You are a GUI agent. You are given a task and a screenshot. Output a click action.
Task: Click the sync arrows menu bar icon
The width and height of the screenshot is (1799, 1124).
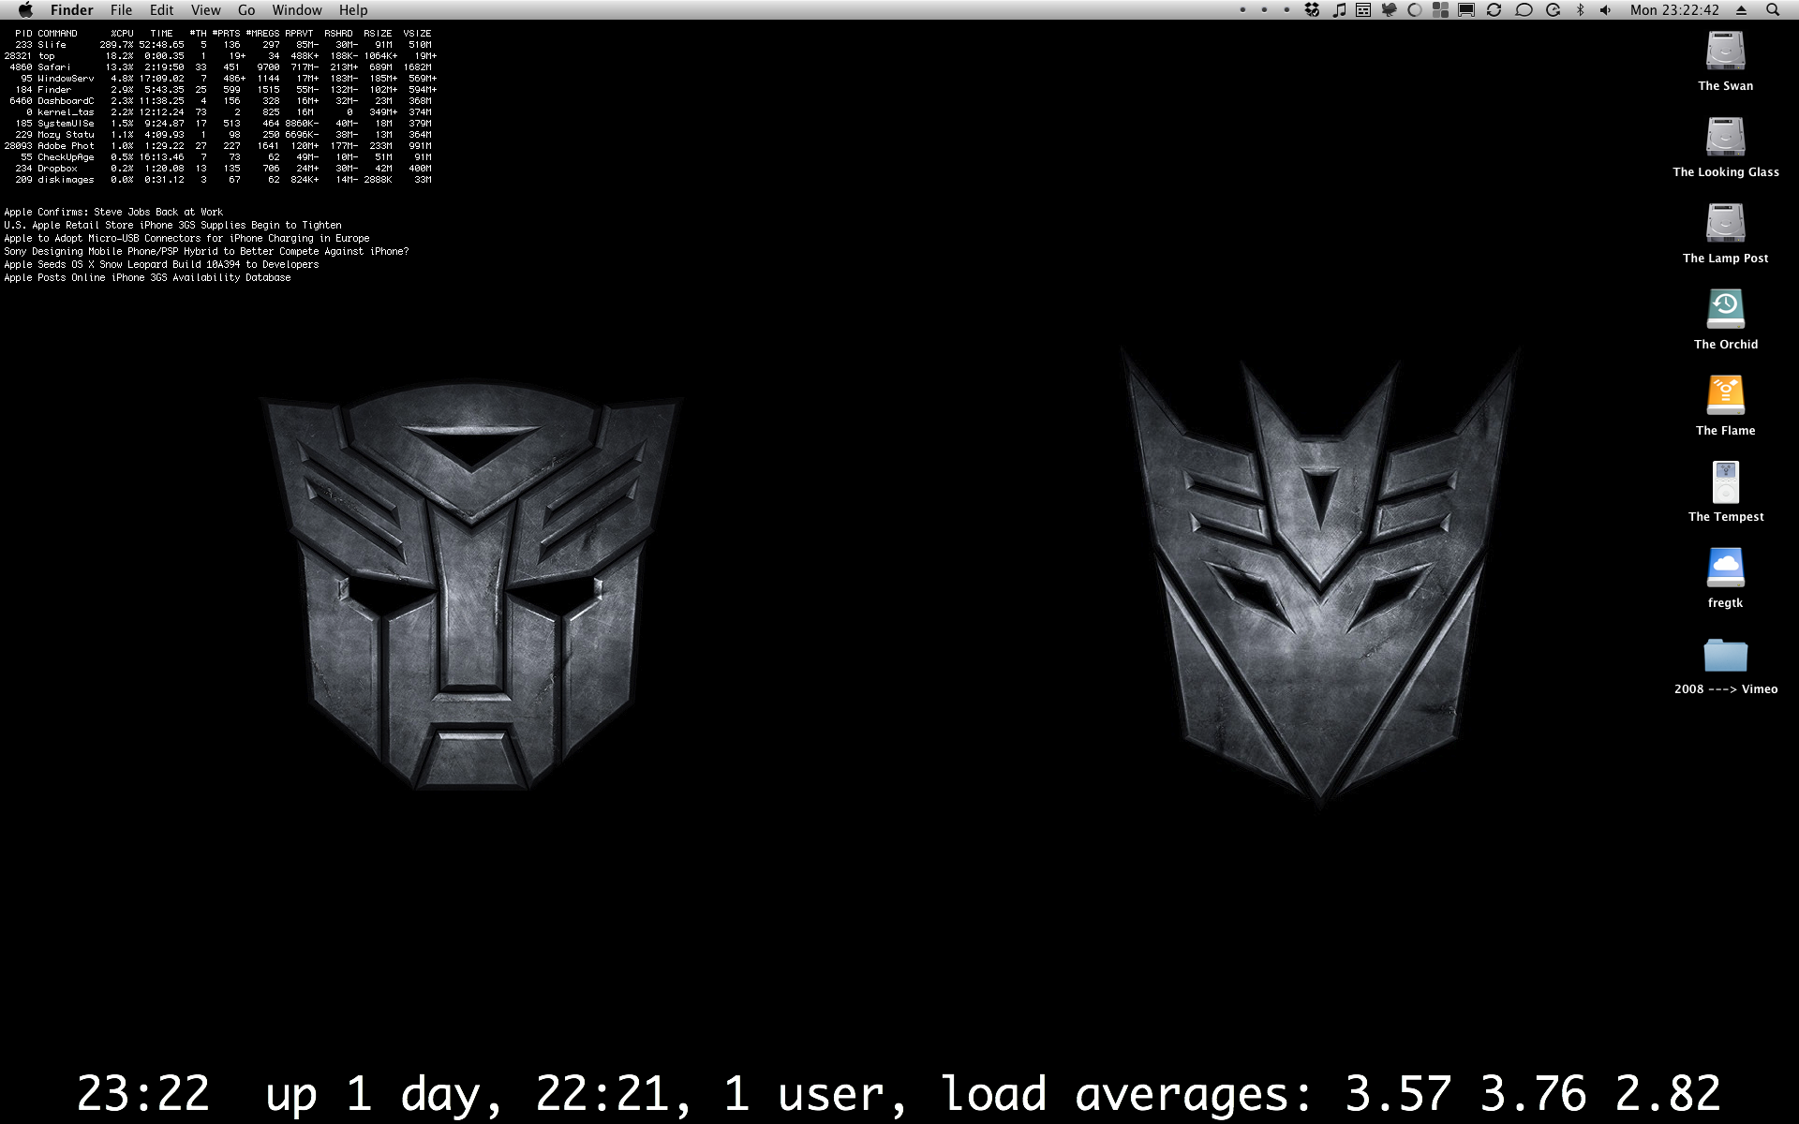[1494, 10]
